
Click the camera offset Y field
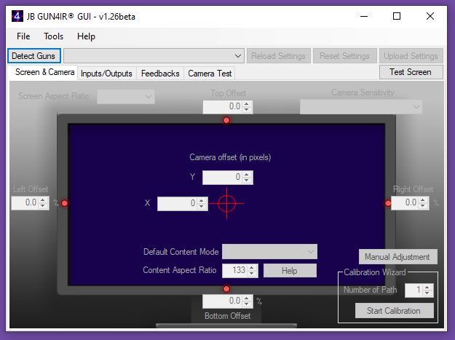click(223, 177)
